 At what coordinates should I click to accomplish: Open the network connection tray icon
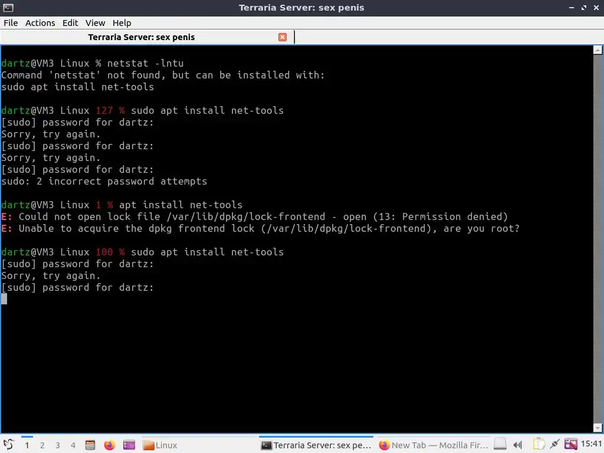point(554,445)
